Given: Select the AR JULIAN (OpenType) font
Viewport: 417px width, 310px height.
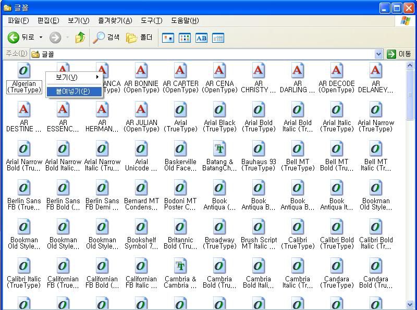Looking at the screenshot, I should (x=141, y=117).
